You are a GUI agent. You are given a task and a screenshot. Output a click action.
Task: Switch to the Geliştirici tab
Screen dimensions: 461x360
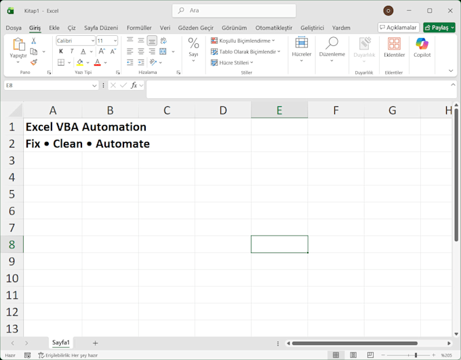(313, 28)
